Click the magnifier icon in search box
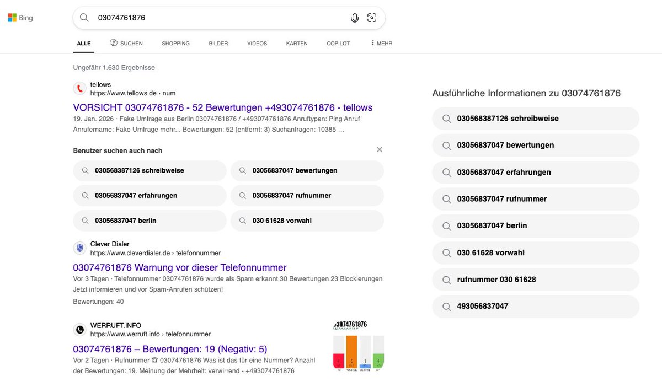Image resolution: width=662 pixels, height=387 pixels. [84, 18]
